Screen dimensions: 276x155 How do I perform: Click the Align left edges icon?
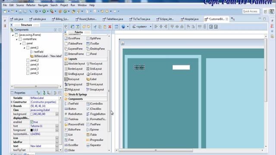[156, 27]
